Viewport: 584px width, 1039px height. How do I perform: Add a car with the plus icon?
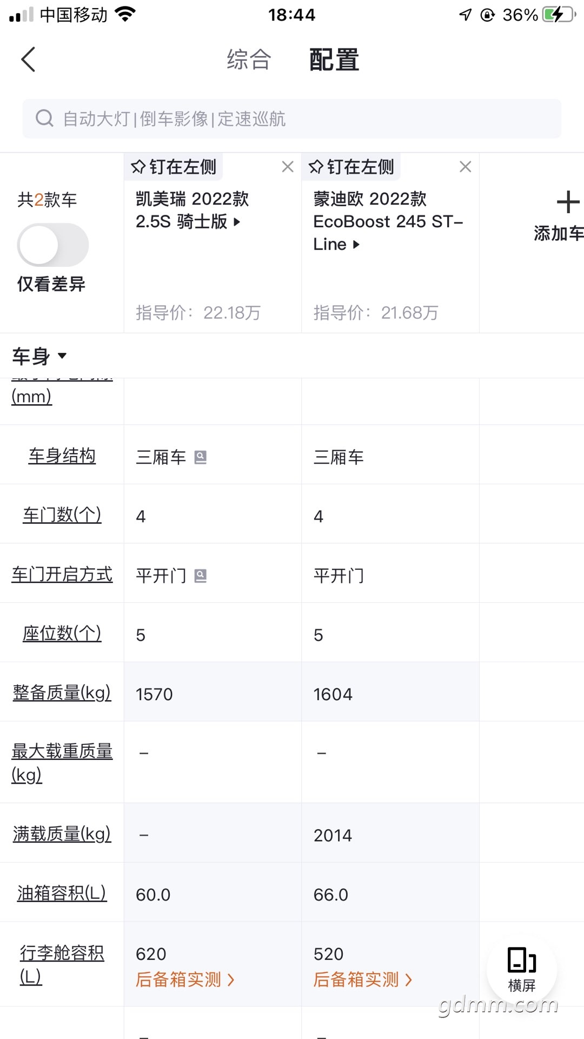[567, 202]
